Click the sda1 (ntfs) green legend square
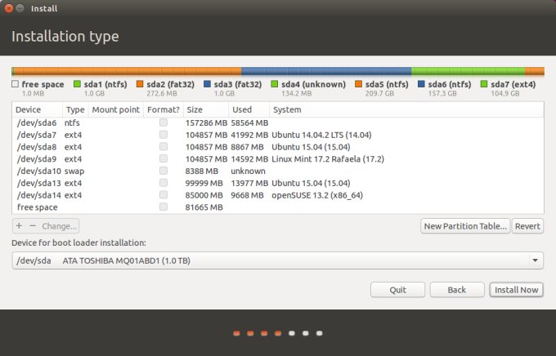 pos(78,84)
